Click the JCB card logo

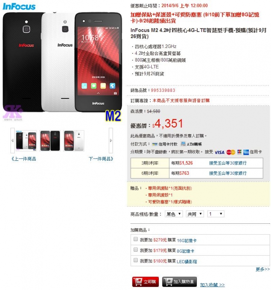[239, 152]
